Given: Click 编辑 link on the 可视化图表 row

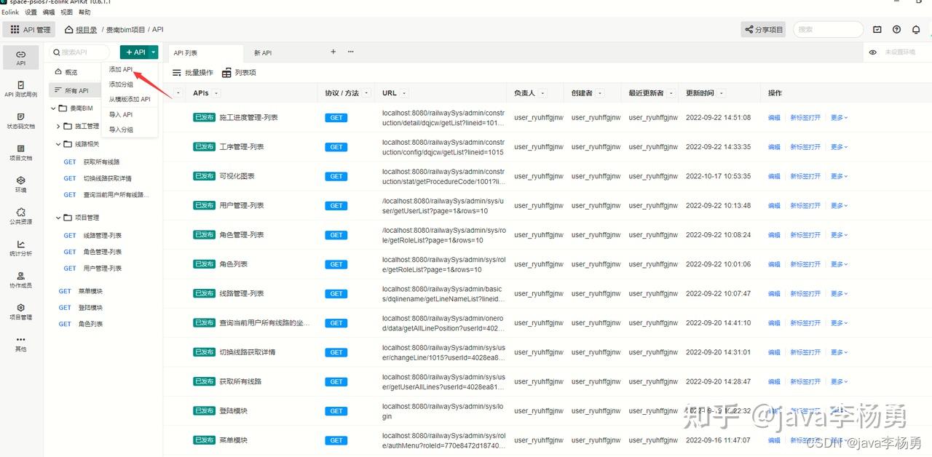Looking at the screenshot, I should pyautogui.click(x=773, y=175).
